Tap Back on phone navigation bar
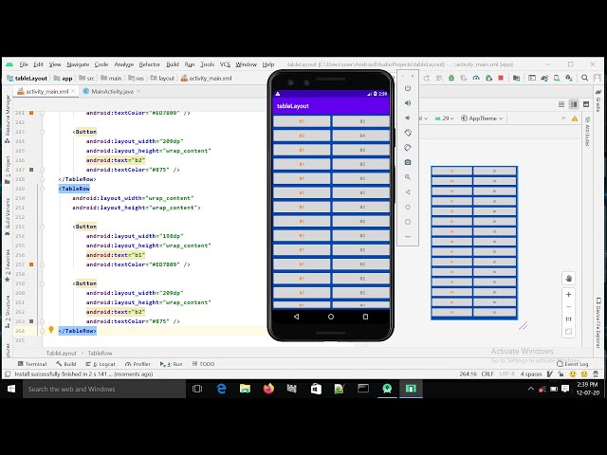Image resolution: width=607 pixels, height=455 pixels. tap(296, 317)
